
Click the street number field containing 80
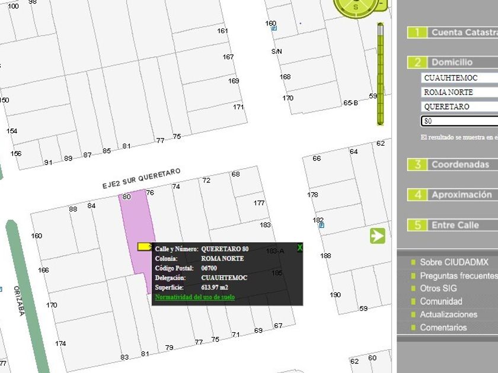(x=459, y=121)
